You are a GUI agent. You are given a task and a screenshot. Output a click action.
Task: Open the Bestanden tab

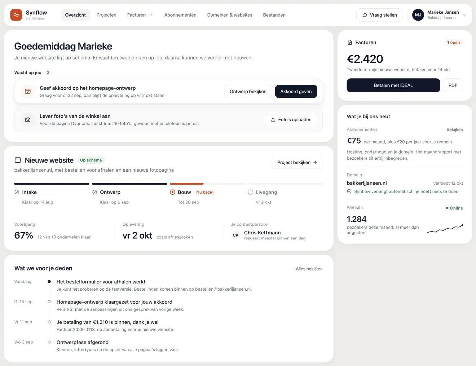coord(274,15)
